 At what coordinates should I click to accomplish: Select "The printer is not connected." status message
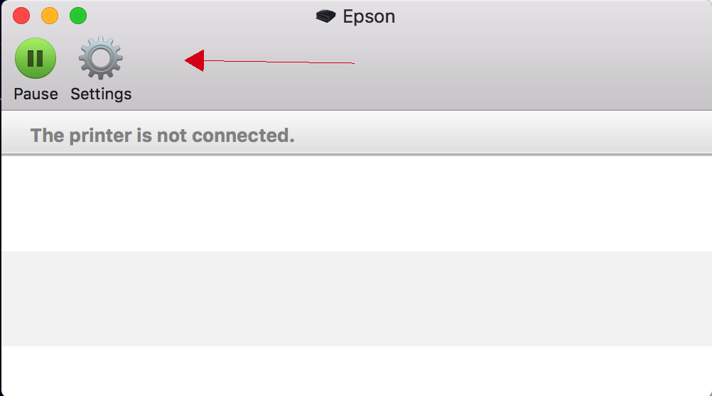162,135
